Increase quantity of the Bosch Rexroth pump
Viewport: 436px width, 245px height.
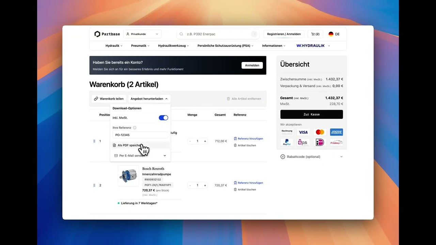click(x=205, y=185)
